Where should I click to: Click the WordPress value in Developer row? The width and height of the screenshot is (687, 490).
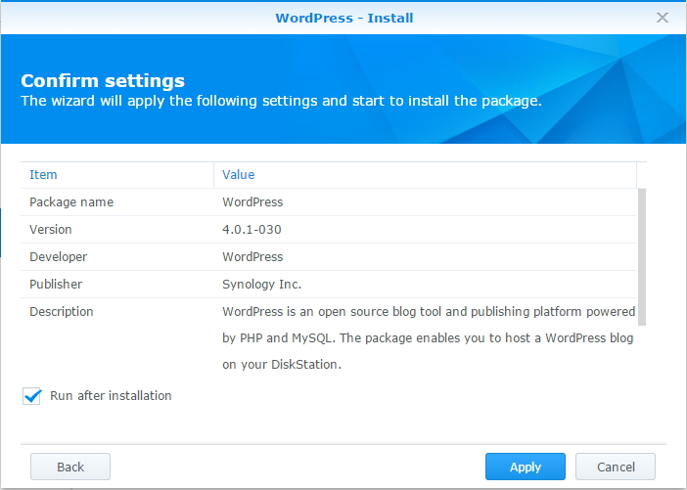(252, 257)
